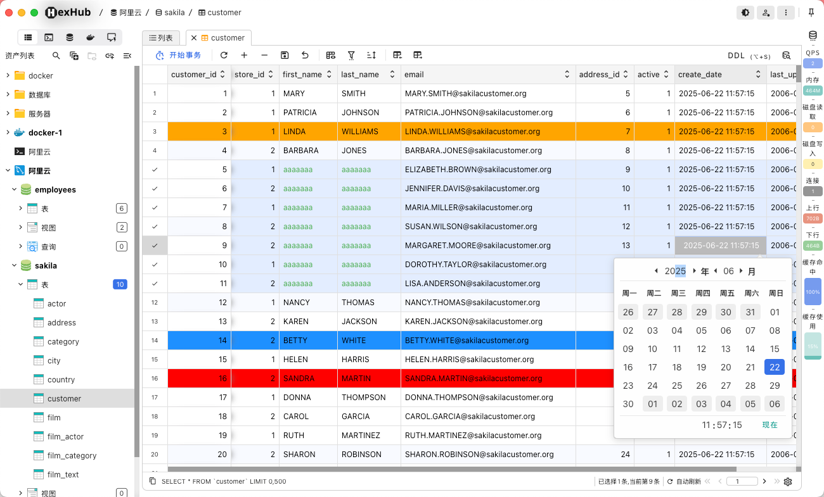Screen dimensions: 824x497
Task: Open sort options on the email column
Action: pyautogui.click(x=567, y=75)
